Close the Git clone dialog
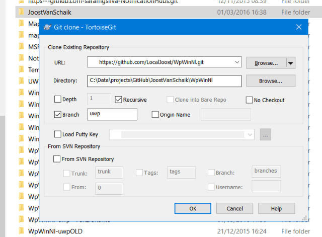The width and height of the screenshot is (322, 237). click(299, 26)
